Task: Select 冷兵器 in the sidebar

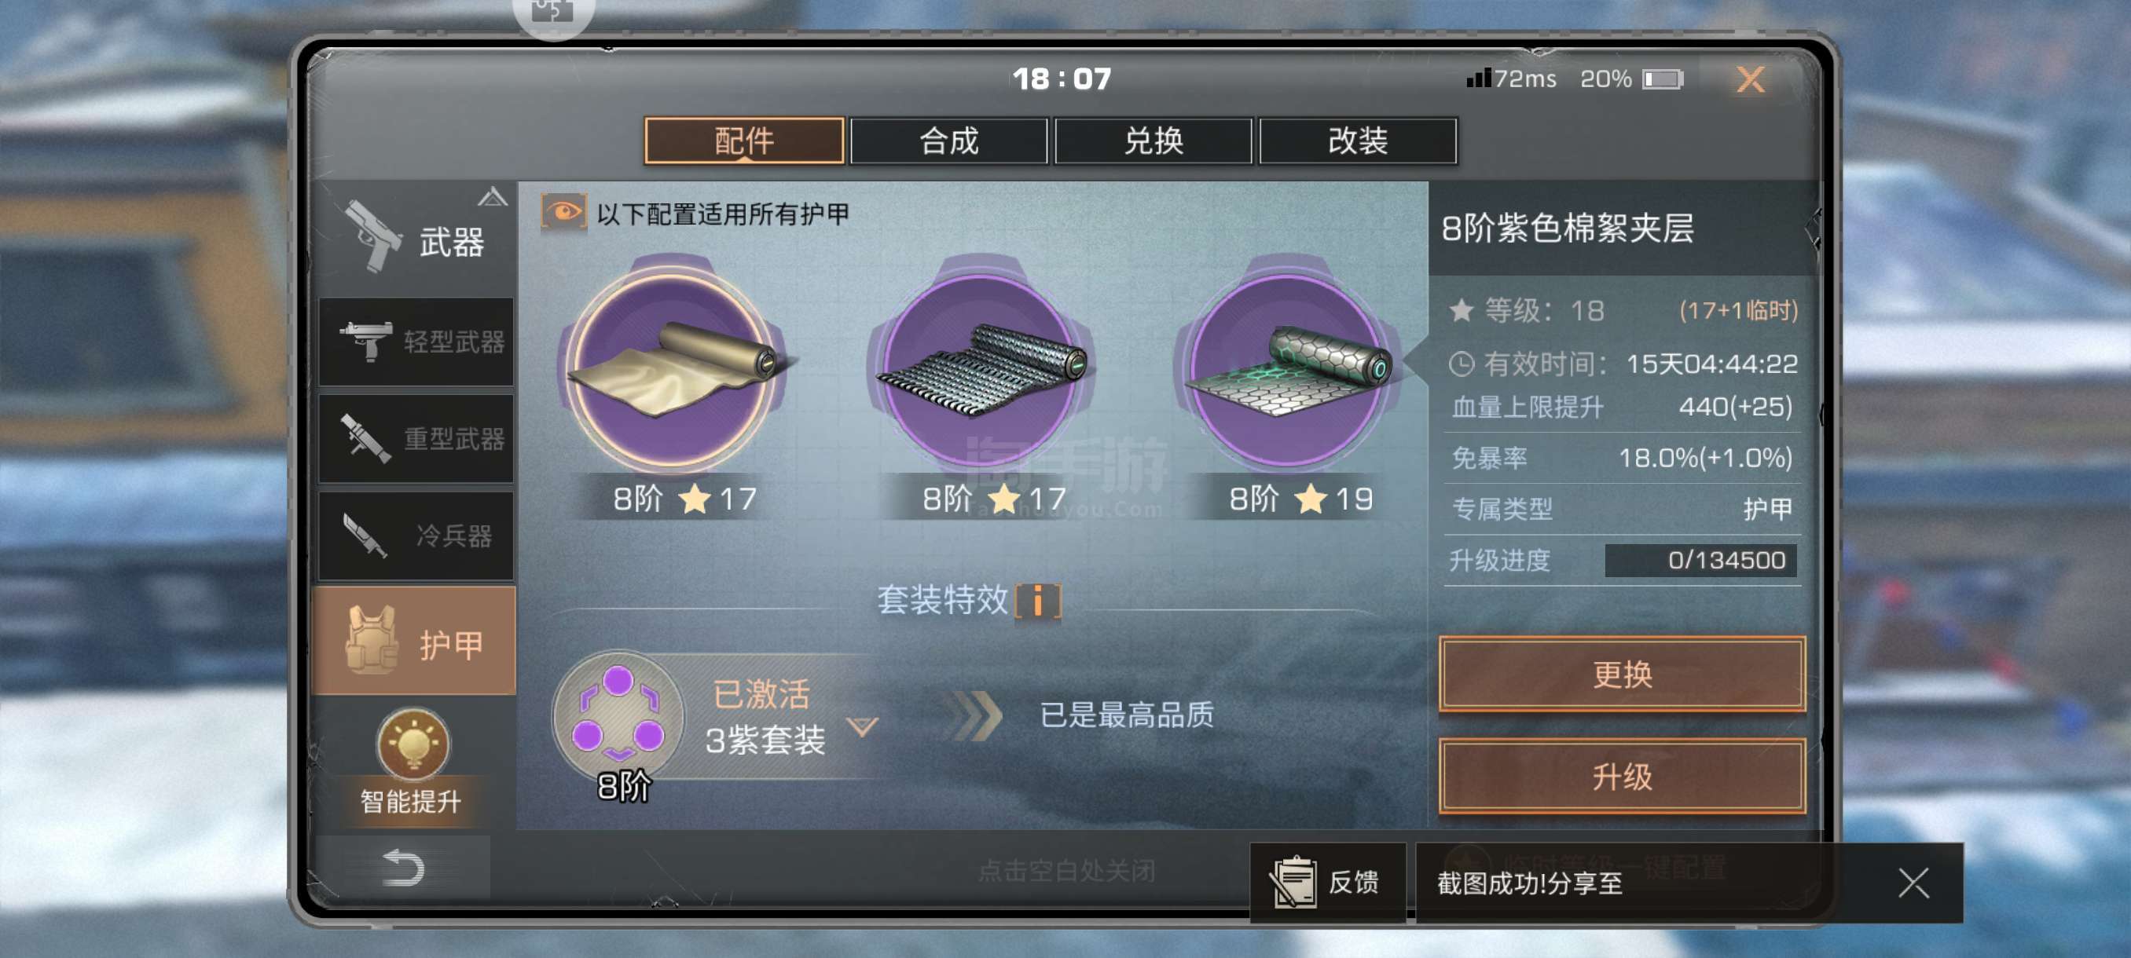Action: (416, 536)
